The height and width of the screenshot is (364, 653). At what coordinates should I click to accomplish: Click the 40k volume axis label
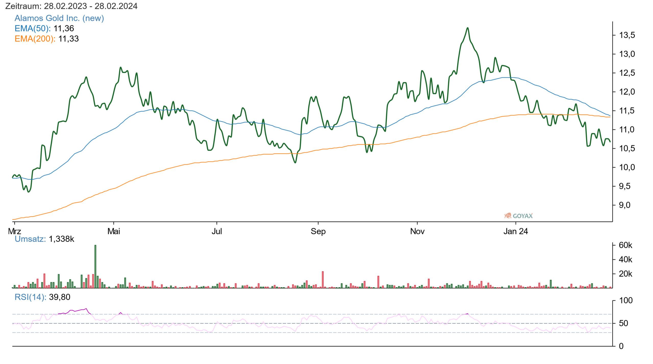coord(625,259)
